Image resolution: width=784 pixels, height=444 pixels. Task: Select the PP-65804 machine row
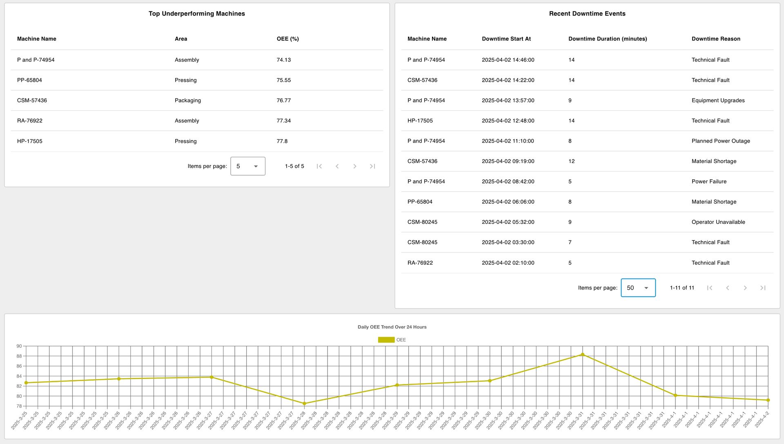pos(29,80)
